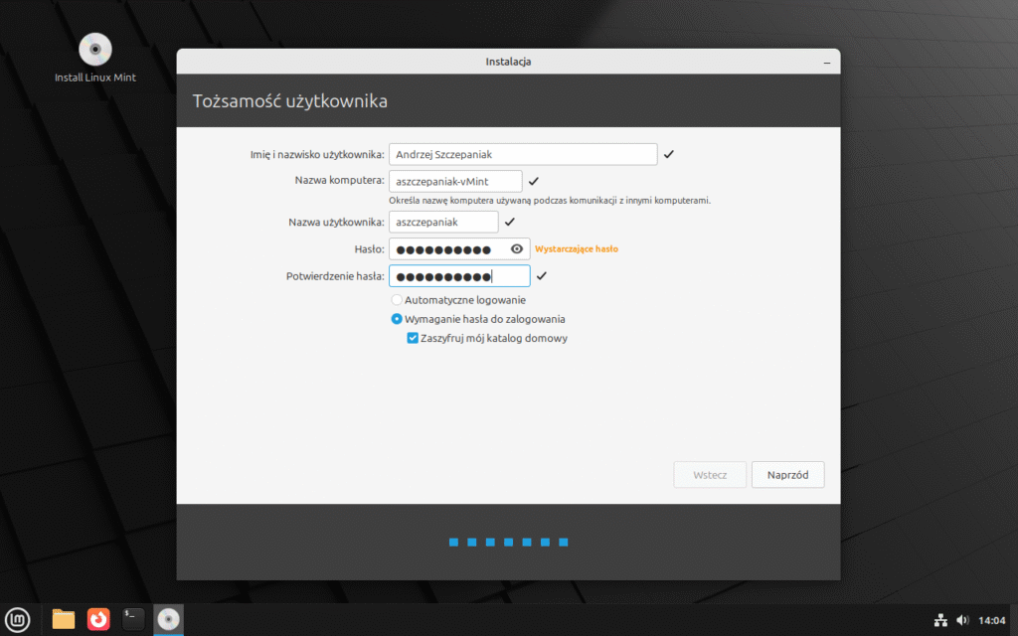
Task: Open the clock showing 14:04
Action: point(992,620)
